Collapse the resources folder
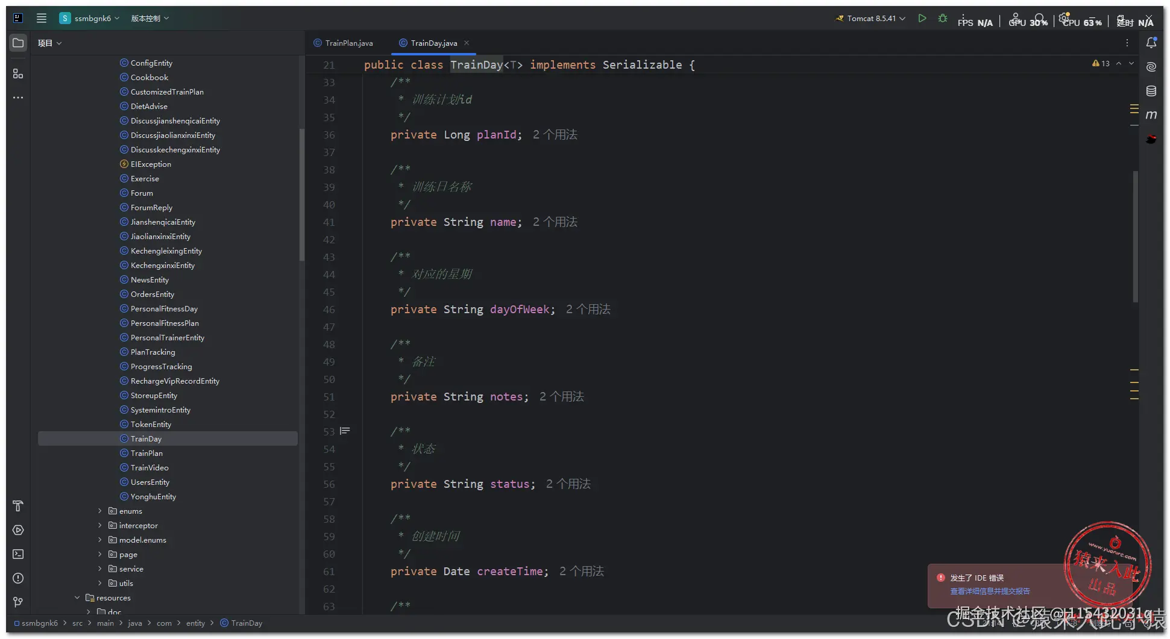The image size is (1170, 639). 77,597
